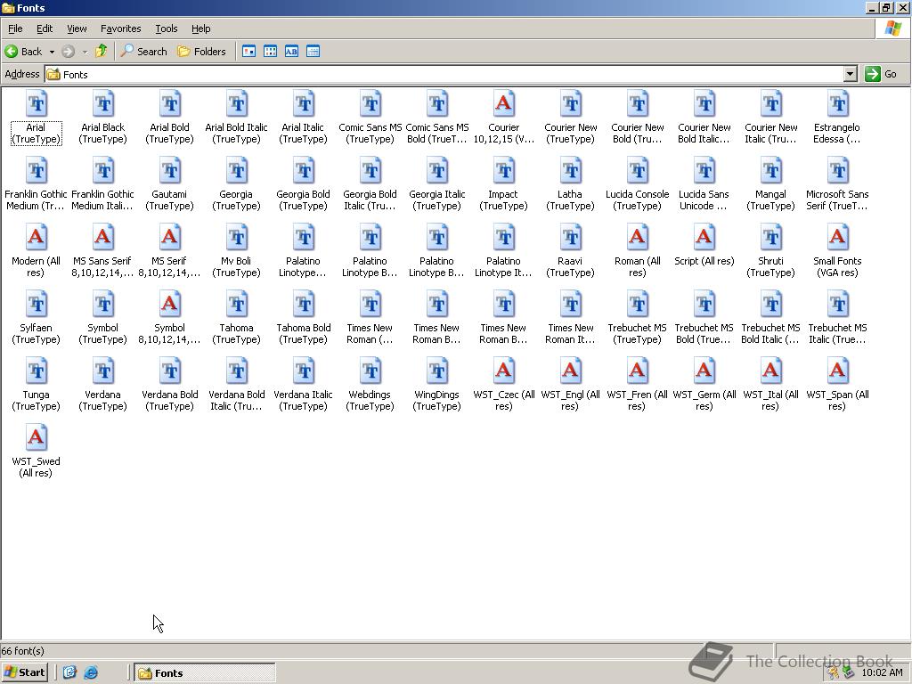The width and height of the screenshot is (912, 684).
Task: Select the Latha (TrueType) font icon
Action: 571,170
